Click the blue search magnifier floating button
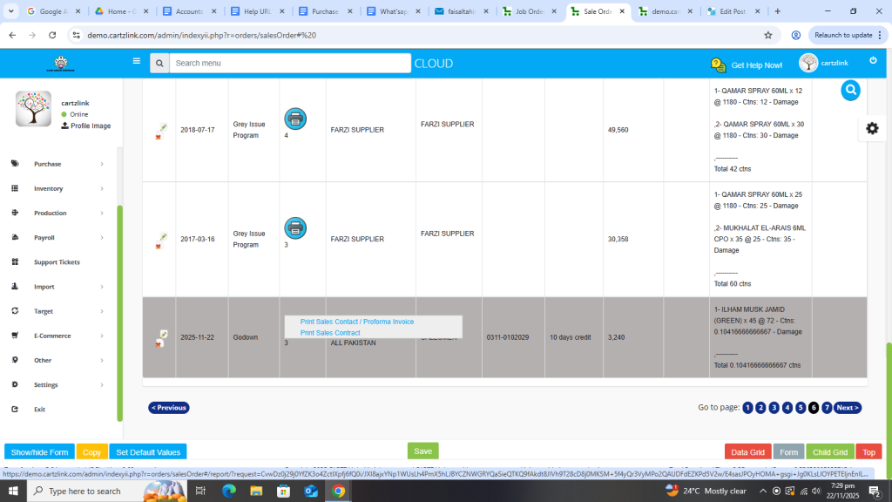The width and height of the screenshot is (892, 502). click(x=850, y=90)
